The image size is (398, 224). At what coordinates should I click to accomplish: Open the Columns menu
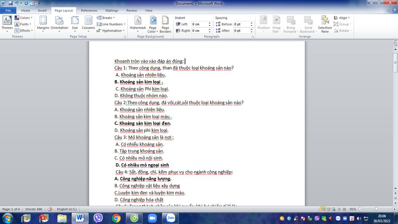pos(88,24)
